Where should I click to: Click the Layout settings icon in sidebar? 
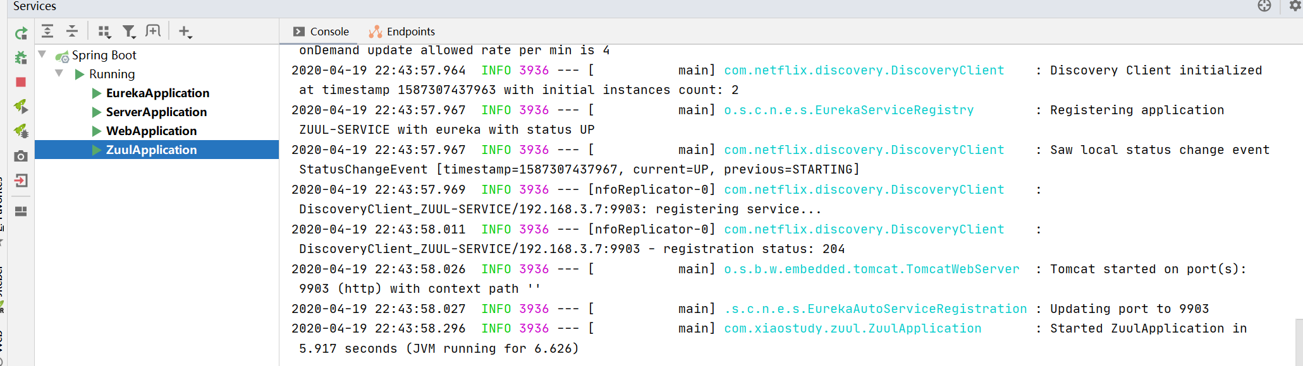coord(21,211)
